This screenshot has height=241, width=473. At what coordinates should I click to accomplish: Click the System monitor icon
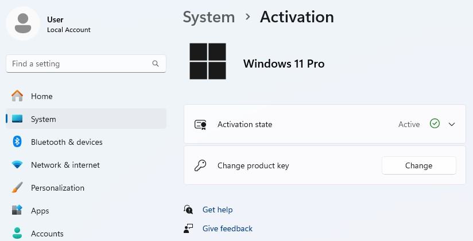pos(17,119)
